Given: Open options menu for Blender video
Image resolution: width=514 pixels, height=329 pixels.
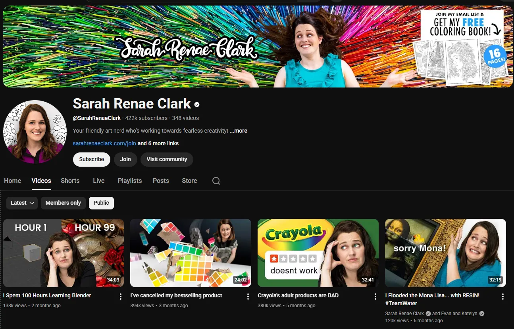Looking at the screenshot, I should coord(121,297).
